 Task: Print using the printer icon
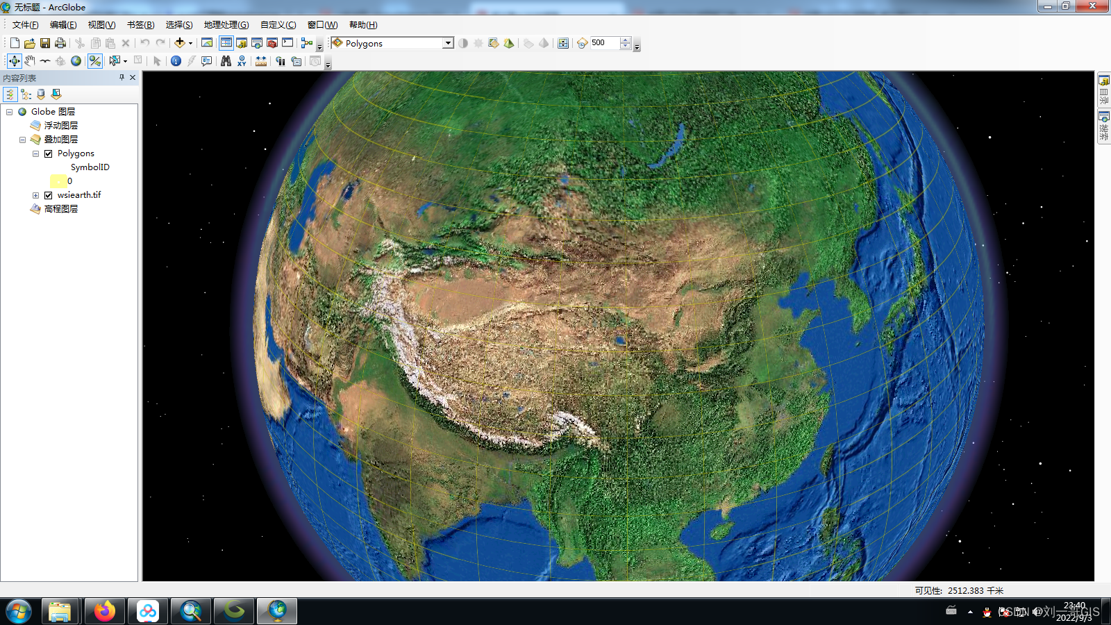point(60,43)
